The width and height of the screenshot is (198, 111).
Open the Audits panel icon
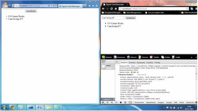[173, 57]
